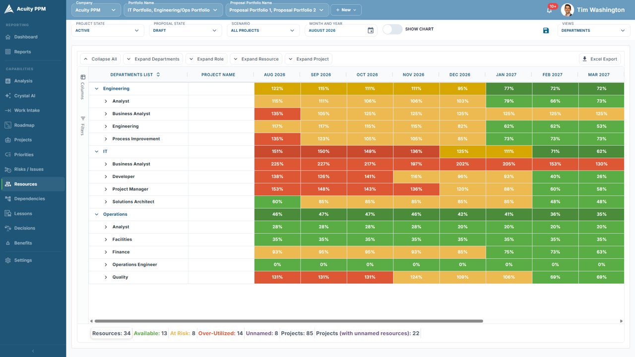Open the Scenario dropdown

click(x=263, y=30)
